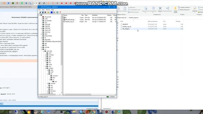Click the blue square toolbar icon

pos(51,12)
